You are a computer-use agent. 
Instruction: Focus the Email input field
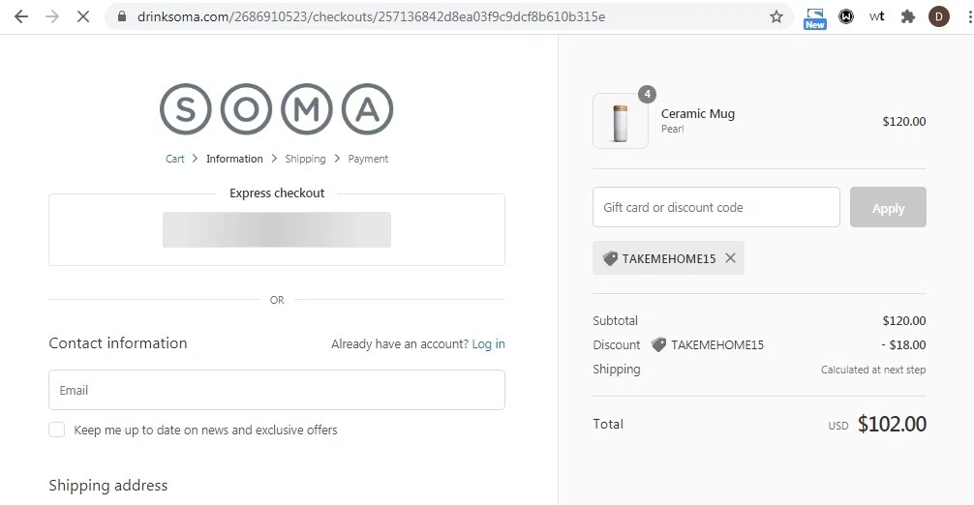coord(277,390)
